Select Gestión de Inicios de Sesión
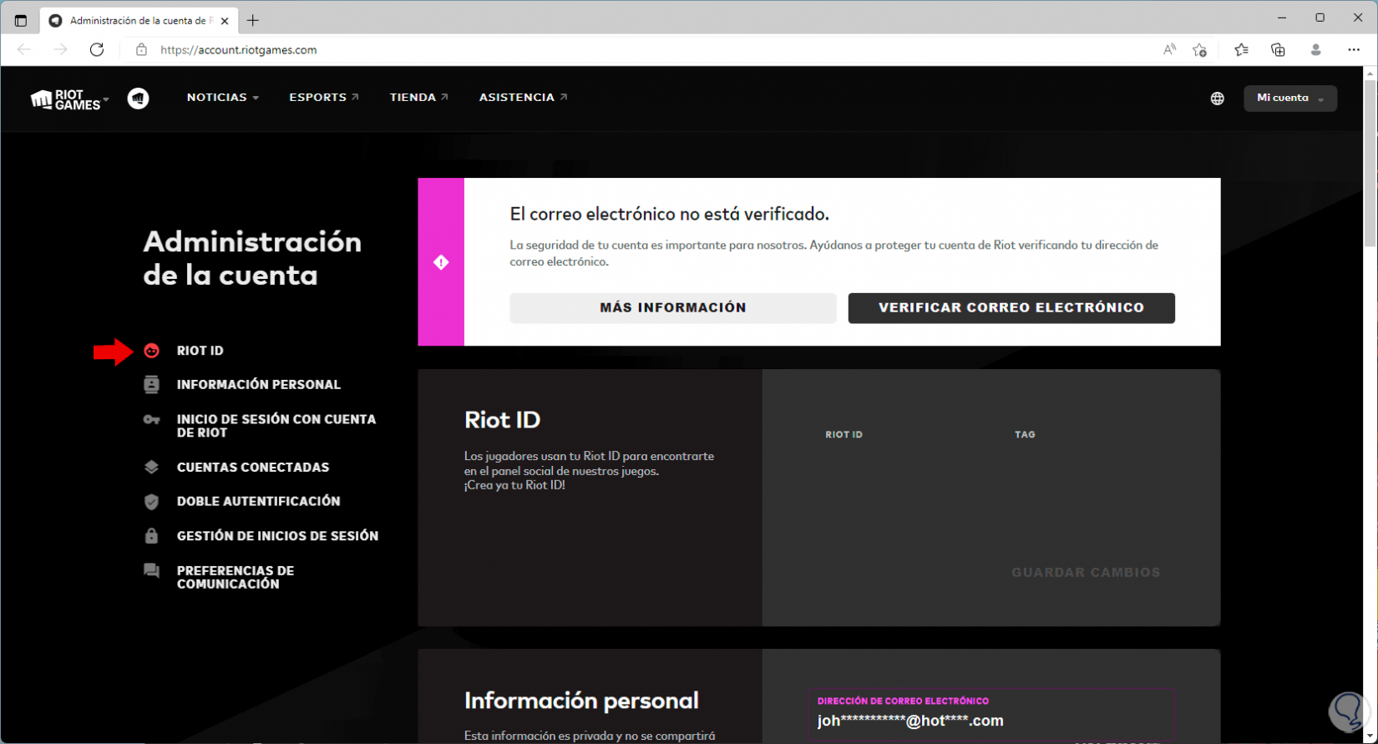 coord(277,535)
